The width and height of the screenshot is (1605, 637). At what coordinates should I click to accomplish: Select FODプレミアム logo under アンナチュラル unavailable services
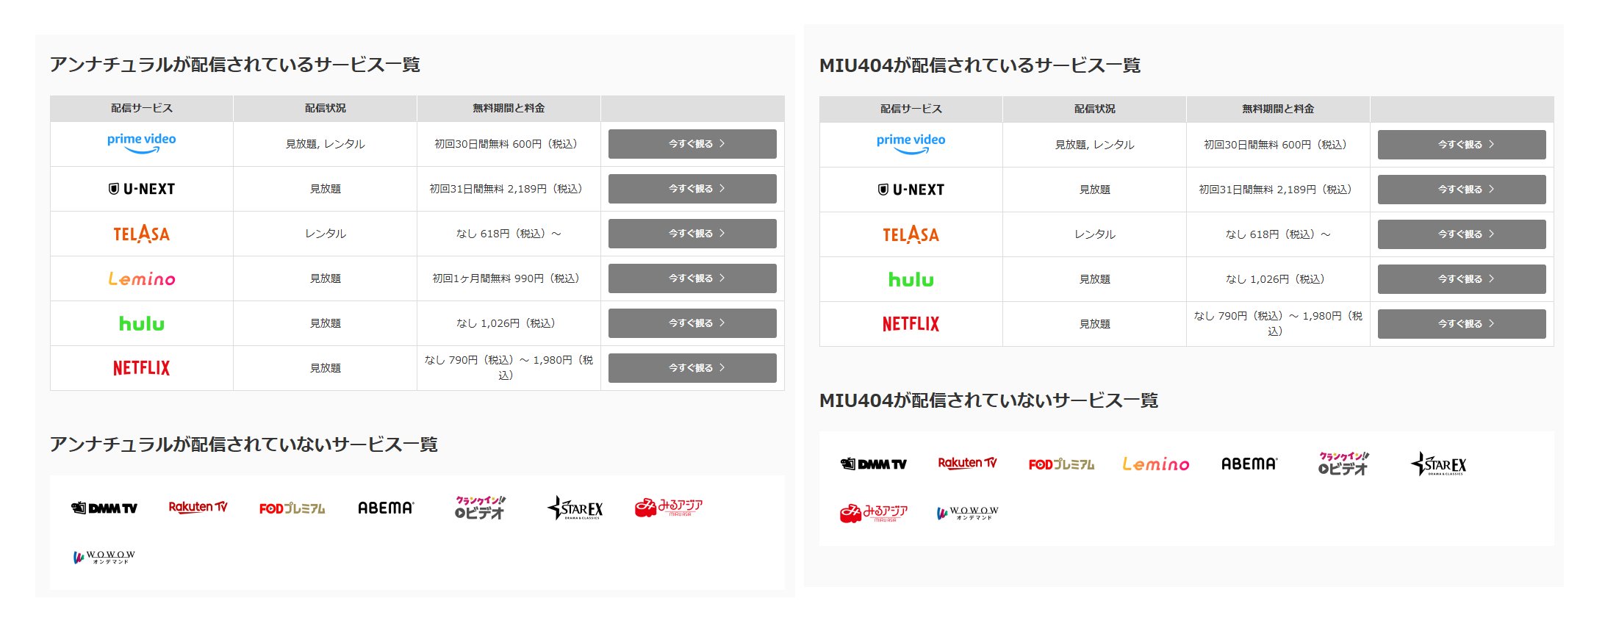pos(292,508)
